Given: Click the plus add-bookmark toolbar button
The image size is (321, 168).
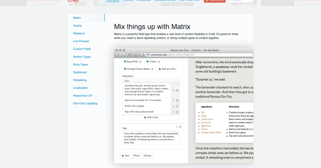Looking at the screenshot, I should (x=143, y=55).
